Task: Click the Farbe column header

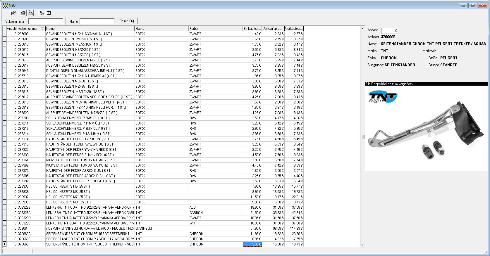Action: (x=216, y=29)
